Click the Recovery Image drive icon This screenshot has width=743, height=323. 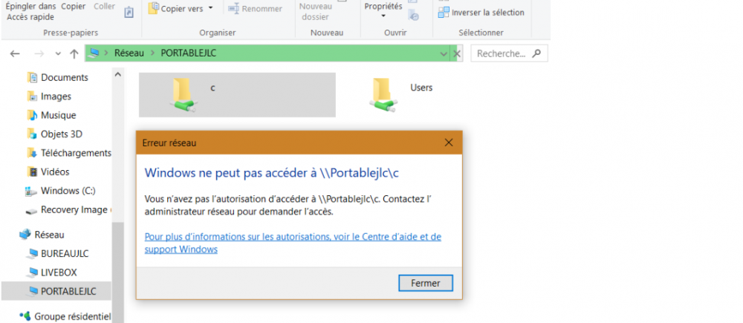(30, 211)
